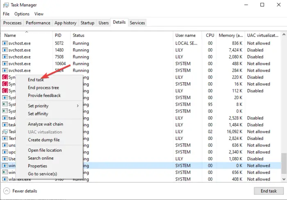Open Properties from the context menu

37,166
